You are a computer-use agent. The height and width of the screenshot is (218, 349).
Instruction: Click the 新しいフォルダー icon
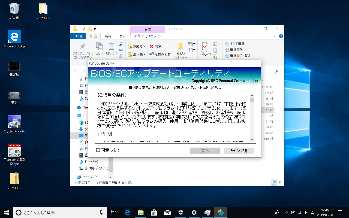(181, 46)
